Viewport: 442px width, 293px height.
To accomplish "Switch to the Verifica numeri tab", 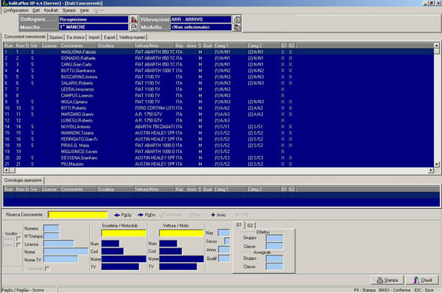I will [132, 38].
